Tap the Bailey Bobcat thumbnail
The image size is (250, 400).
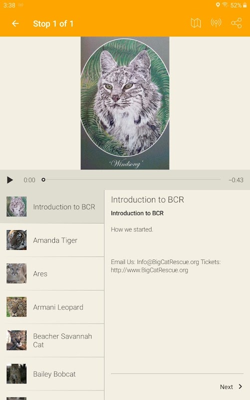[16, 373]
